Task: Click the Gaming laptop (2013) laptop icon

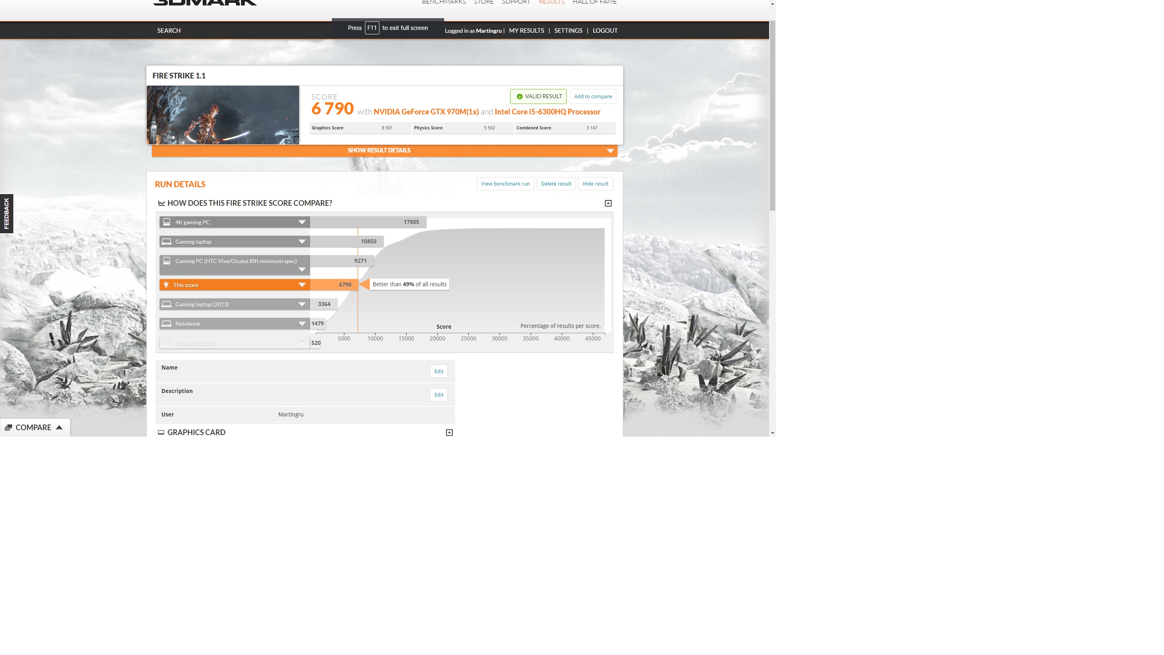Action: tap(167, 304)
